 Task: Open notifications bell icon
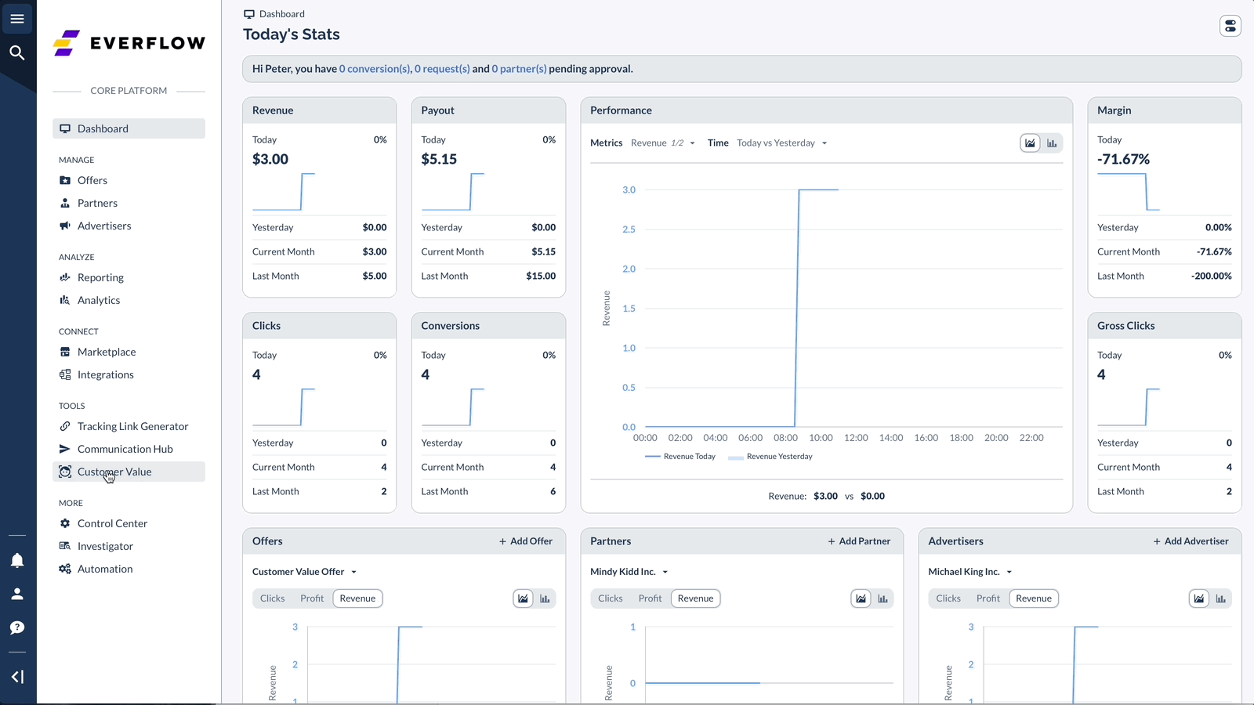click(17, 560)
